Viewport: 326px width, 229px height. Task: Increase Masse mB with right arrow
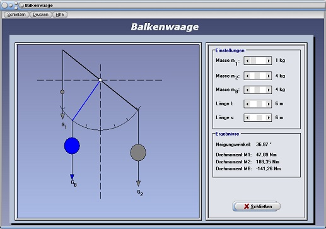pos(268,90)
